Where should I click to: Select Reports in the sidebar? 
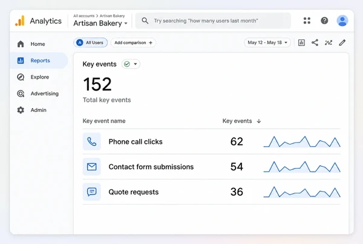39,60
